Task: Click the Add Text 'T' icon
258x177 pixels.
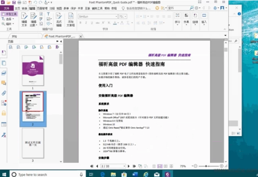Action: click(x=48, y=14)
